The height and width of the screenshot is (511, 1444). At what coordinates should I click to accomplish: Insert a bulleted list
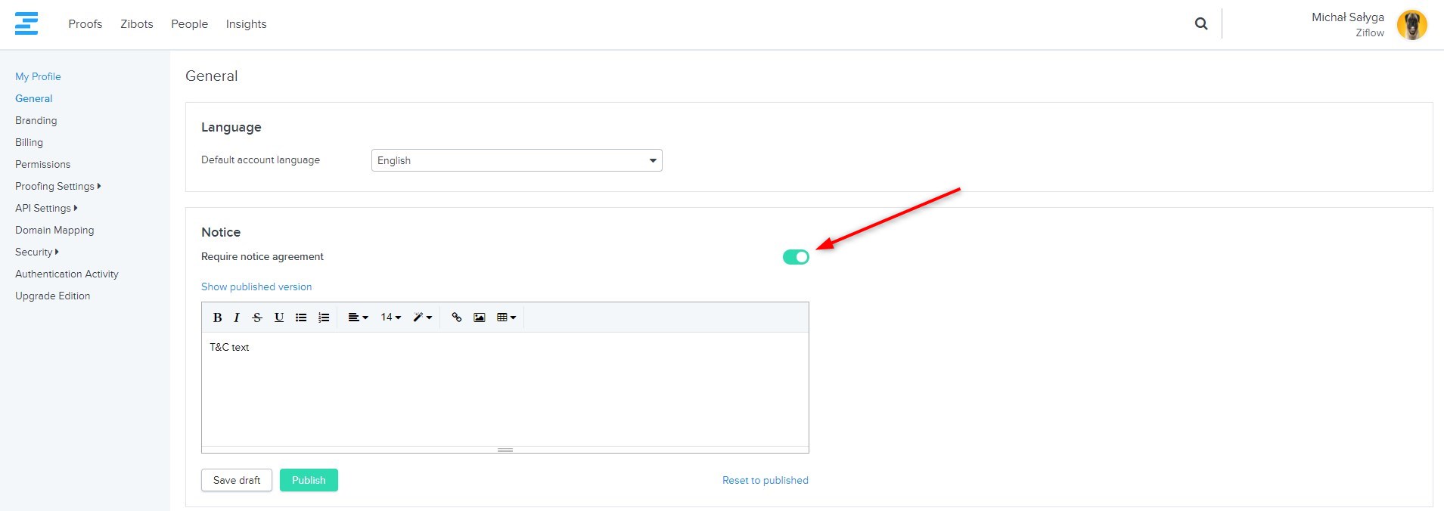point(301,317)
